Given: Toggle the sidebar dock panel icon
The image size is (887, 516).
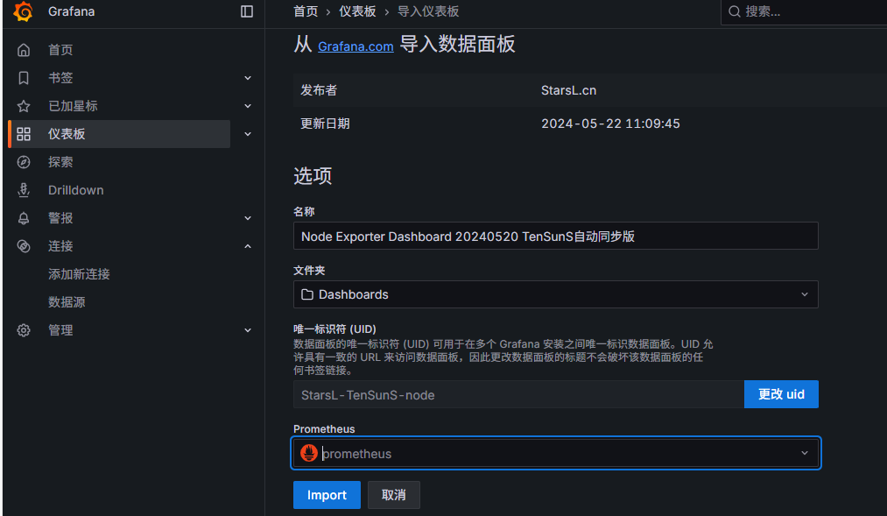Looking at the screenshot, I should coord(247,11).
